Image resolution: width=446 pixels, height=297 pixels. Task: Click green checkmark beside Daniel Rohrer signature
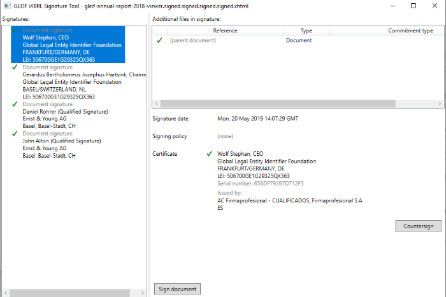point(15,104)
